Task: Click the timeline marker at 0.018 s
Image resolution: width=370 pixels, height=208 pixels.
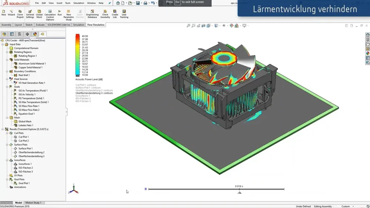Action: tap(239, 193)
